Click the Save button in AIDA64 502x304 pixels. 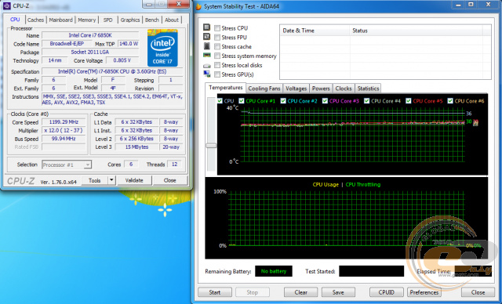[x=338, y=292]
